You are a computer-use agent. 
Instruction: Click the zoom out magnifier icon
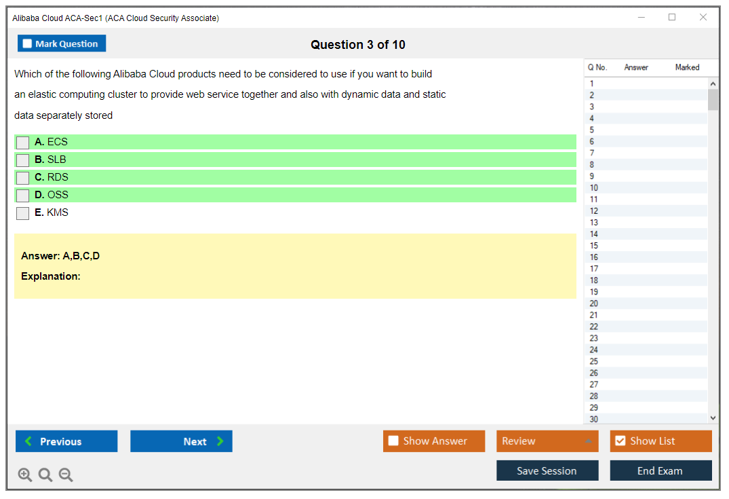(x=66, y=475)
